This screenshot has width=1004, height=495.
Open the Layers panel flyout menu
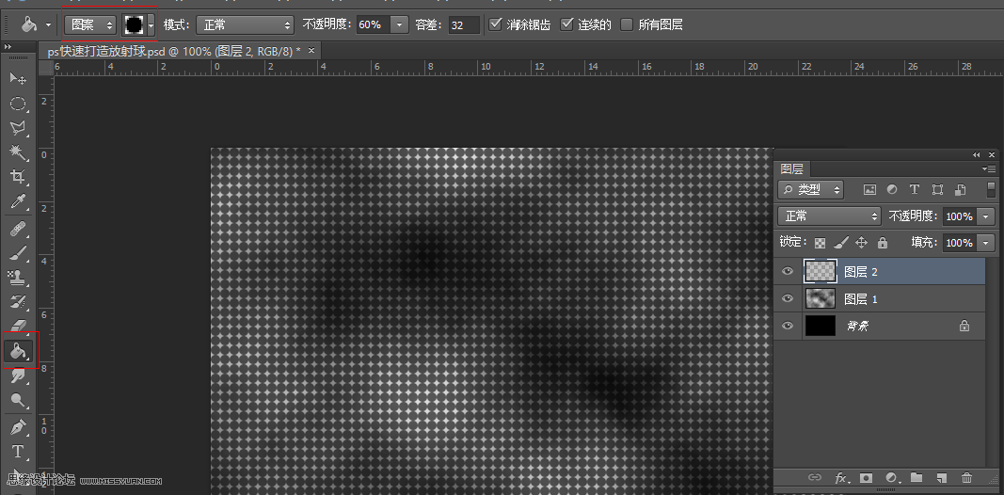(989, 168)
